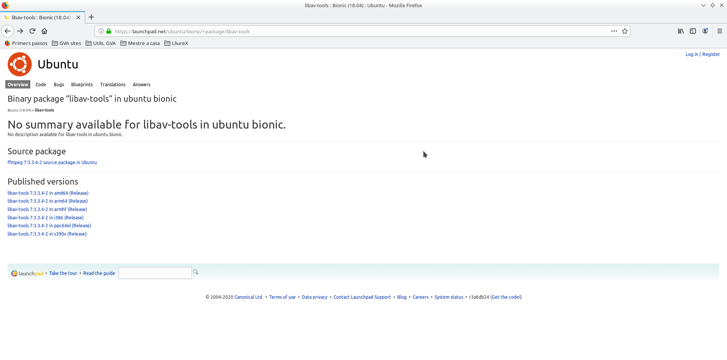
Task: Switch to the Blueprints tab
Action: [82, 84]
